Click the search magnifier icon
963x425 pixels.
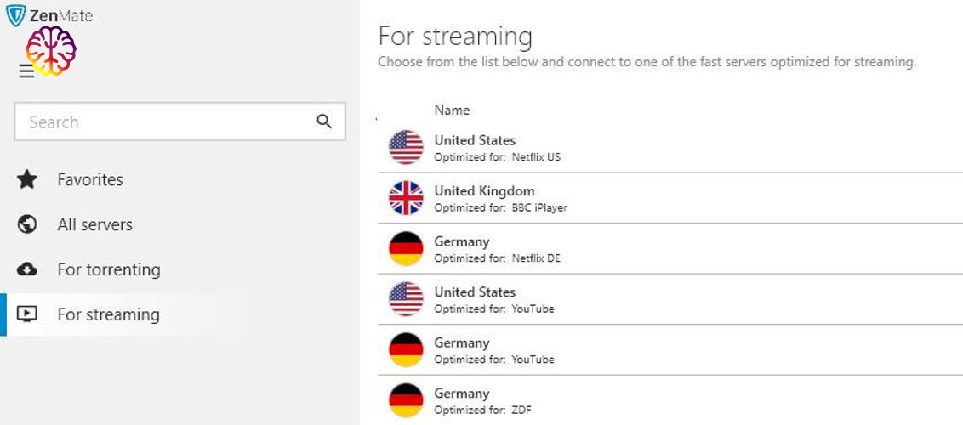(324, 122)
